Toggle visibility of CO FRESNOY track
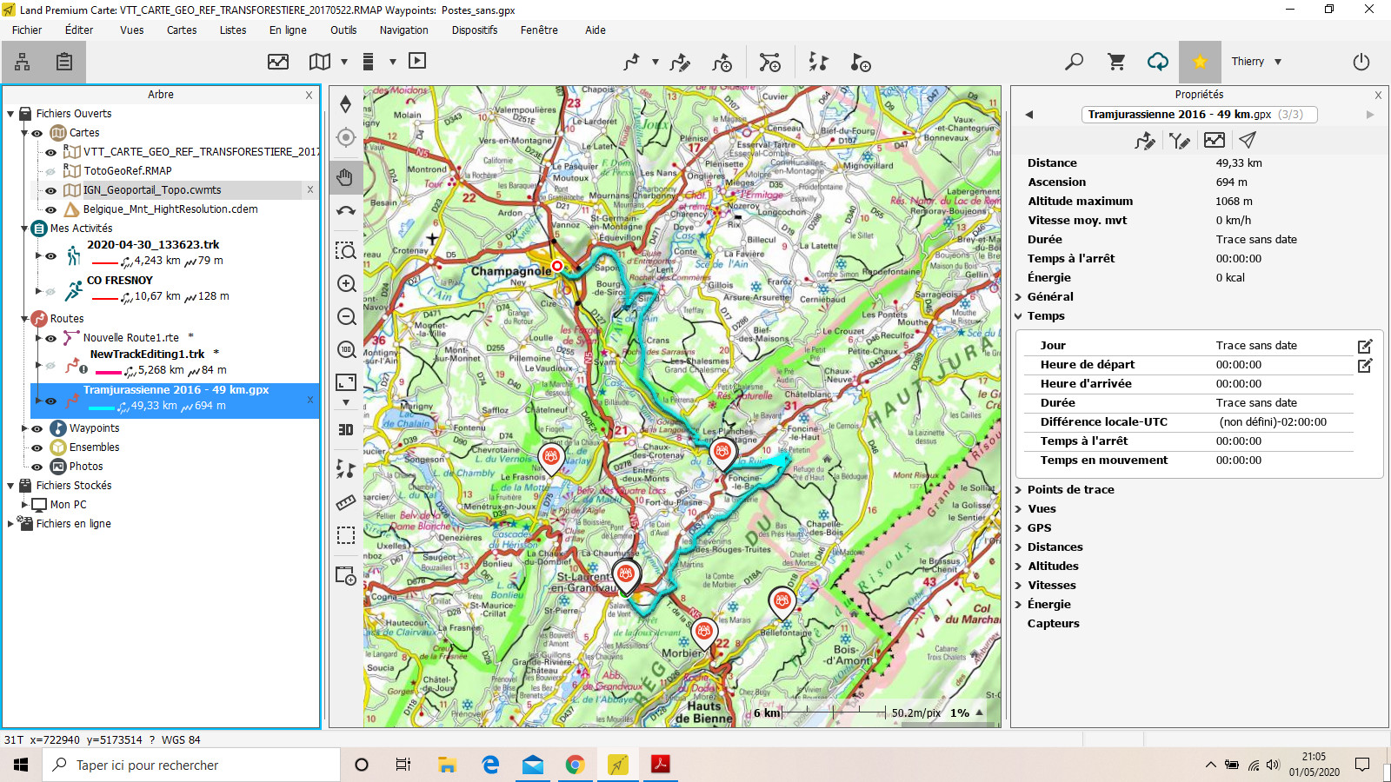The image size is (1391, 782). coord(50,291)
